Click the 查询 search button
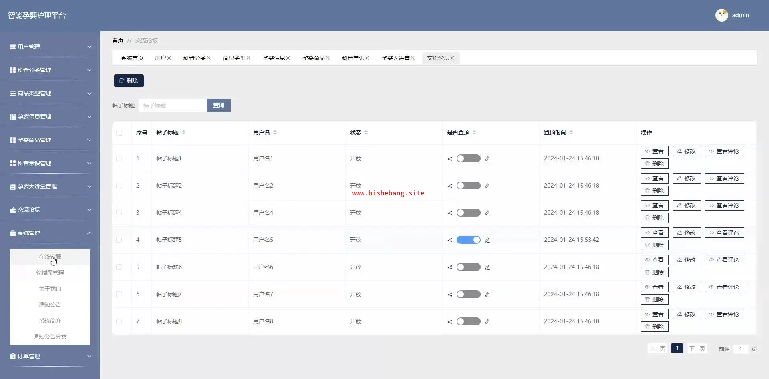Screen dimensions: 769x379 pyautogui.click(x=219, y=105)
